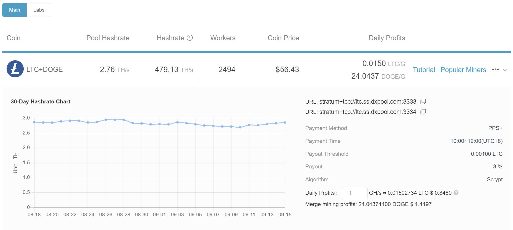The image size is (513, 230).
Task: Click the chart data point at 08-18
Action: coord(34,122)
